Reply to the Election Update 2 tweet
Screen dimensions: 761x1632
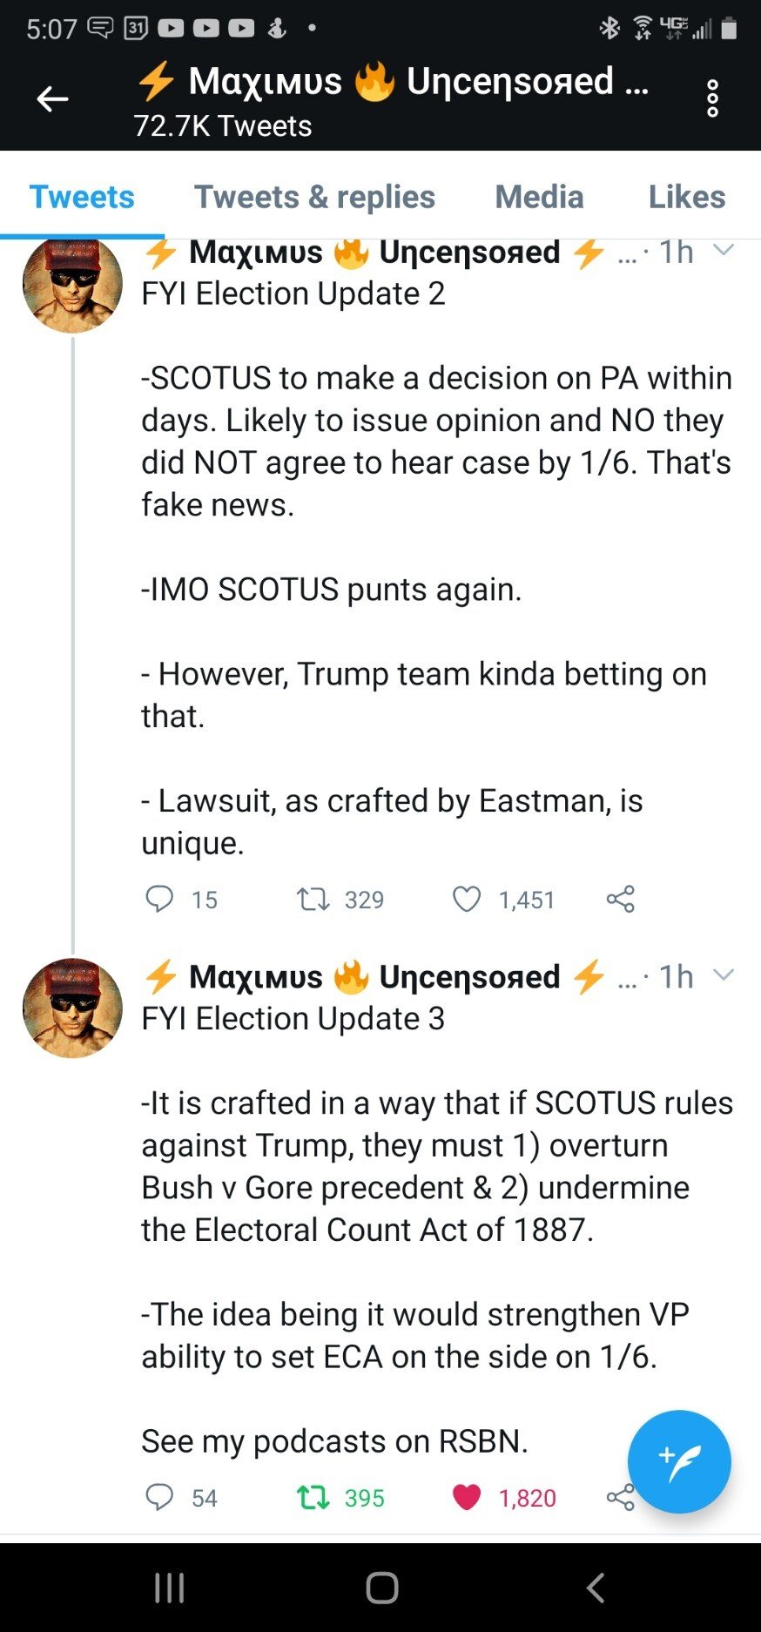[x=159, y=899]
